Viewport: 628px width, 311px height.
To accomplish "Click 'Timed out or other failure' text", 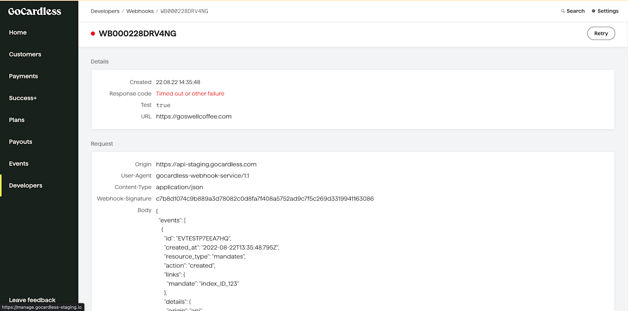I will point(190,93).
